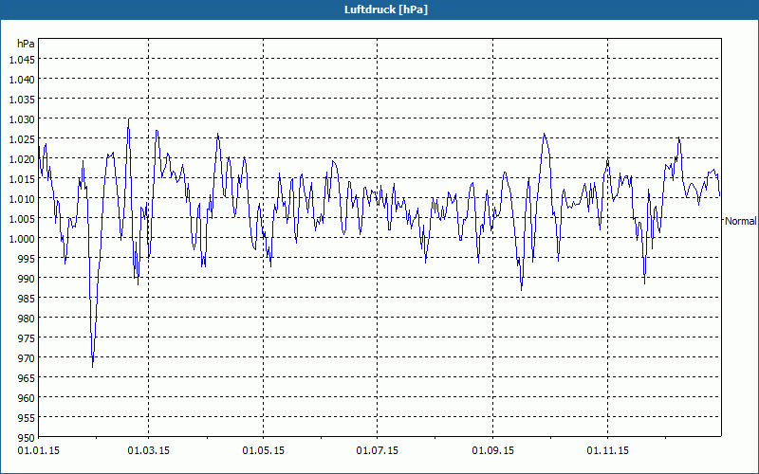Click the 1.040 axis value
Viewport: 759px width, 474px height.
tap(22, 80)
